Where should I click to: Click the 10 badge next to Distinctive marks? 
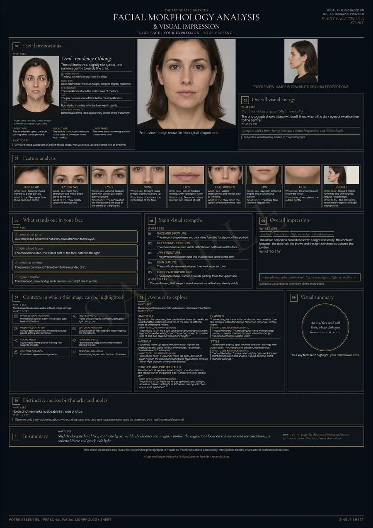pyautogui.click(x=16, y=401)
